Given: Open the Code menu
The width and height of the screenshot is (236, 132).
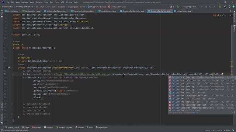Looking at the screenshot, I should click(x=32, y=2).
